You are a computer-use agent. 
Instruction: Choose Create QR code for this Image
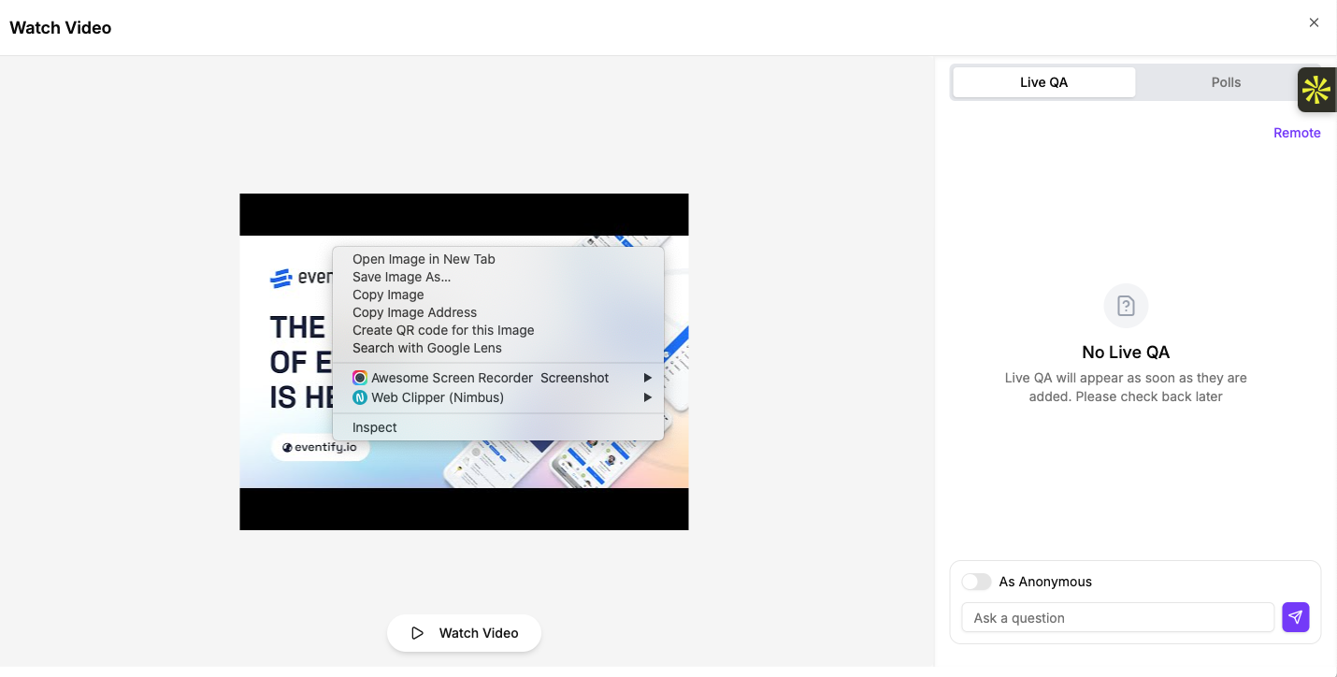tap(498, 330)
